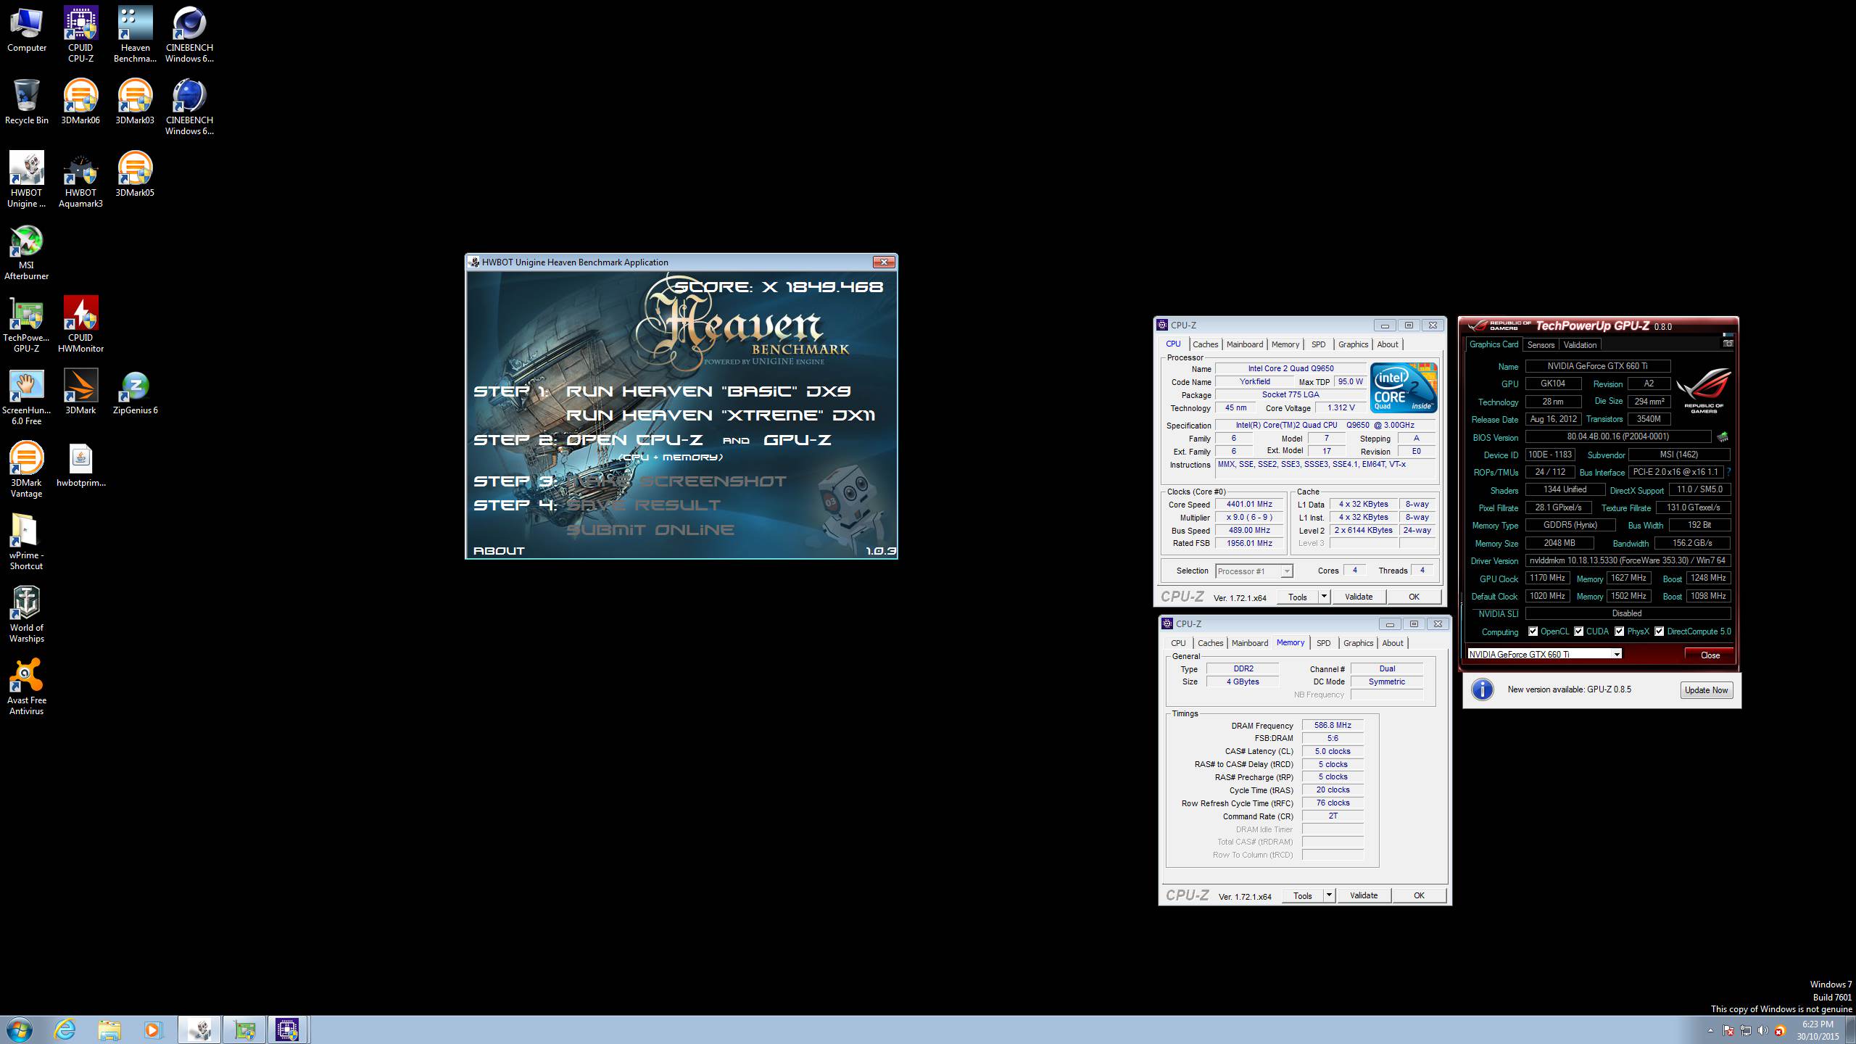Select the CPUID HWMonitor desktop icon
The image size is (1856, 1044).
coord(80,324)
